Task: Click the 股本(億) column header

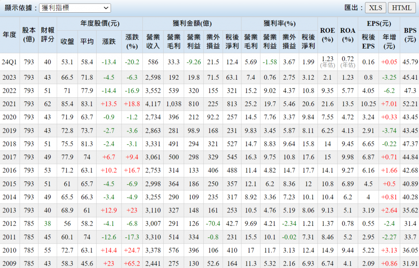Action: coord(29,35)
